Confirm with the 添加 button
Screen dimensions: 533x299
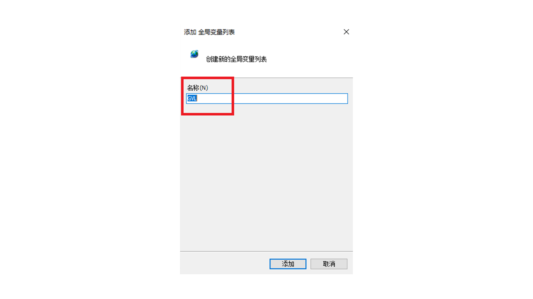288,264
